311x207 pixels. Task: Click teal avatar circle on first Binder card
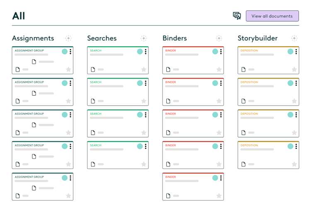[215, 52]
